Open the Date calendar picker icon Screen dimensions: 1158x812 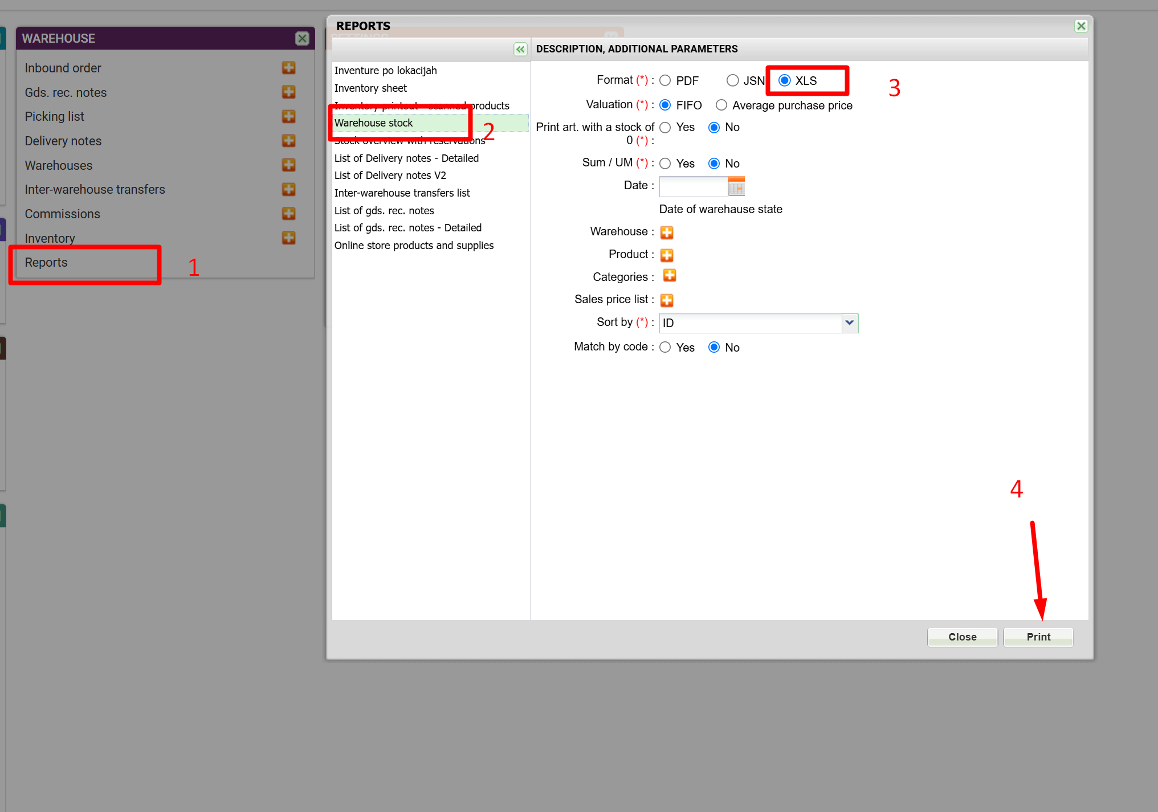point(736,186)
